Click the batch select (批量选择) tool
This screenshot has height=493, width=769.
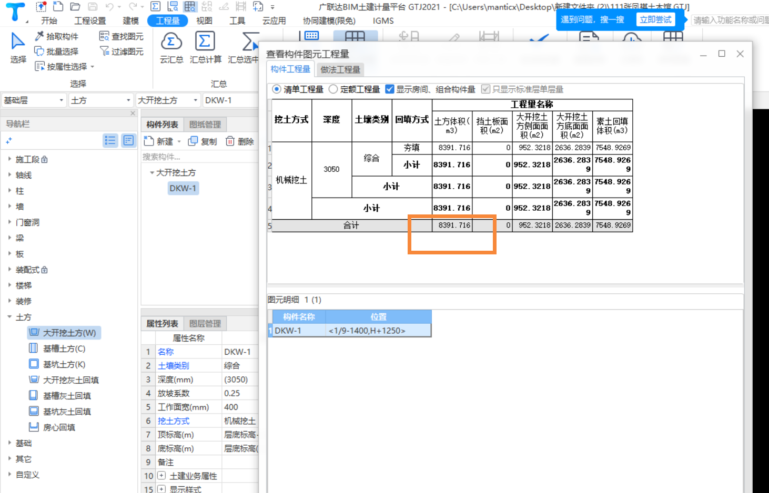coord(57,52)
